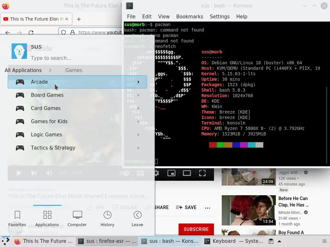
Task: Click the Firefox tracking shield icon
Action: (x=63, y=32)
